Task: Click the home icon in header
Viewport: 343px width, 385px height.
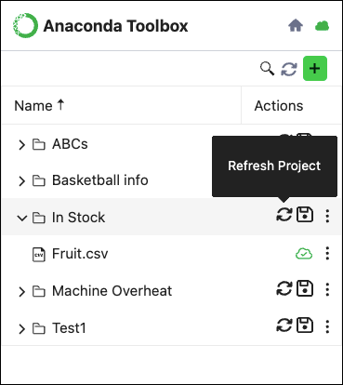Action: 296,25
